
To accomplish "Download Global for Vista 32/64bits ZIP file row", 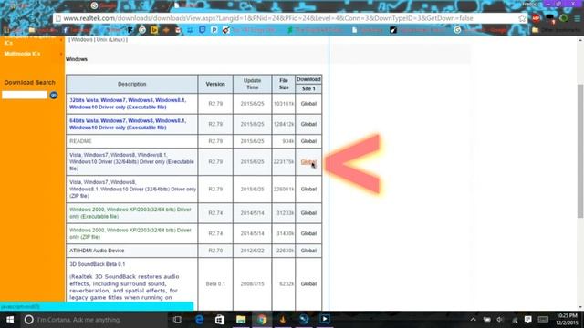I will tap(308, 190).
